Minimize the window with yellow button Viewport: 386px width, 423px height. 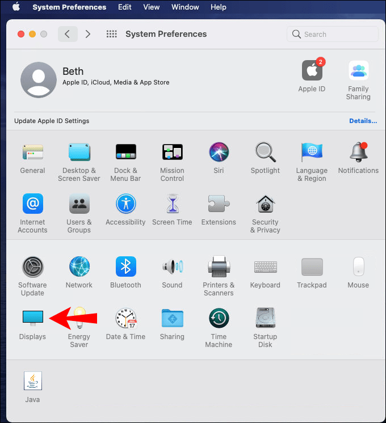(x=32, y=34)
